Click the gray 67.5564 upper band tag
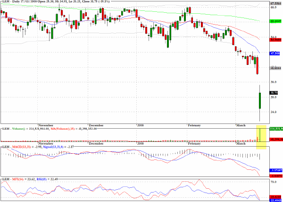 [275, 3]
